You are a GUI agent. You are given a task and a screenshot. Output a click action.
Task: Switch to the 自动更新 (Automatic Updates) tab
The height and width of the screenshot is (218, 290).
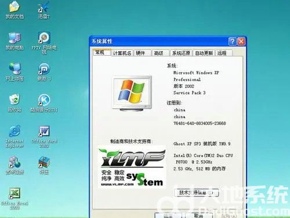[x=204, y=53]
